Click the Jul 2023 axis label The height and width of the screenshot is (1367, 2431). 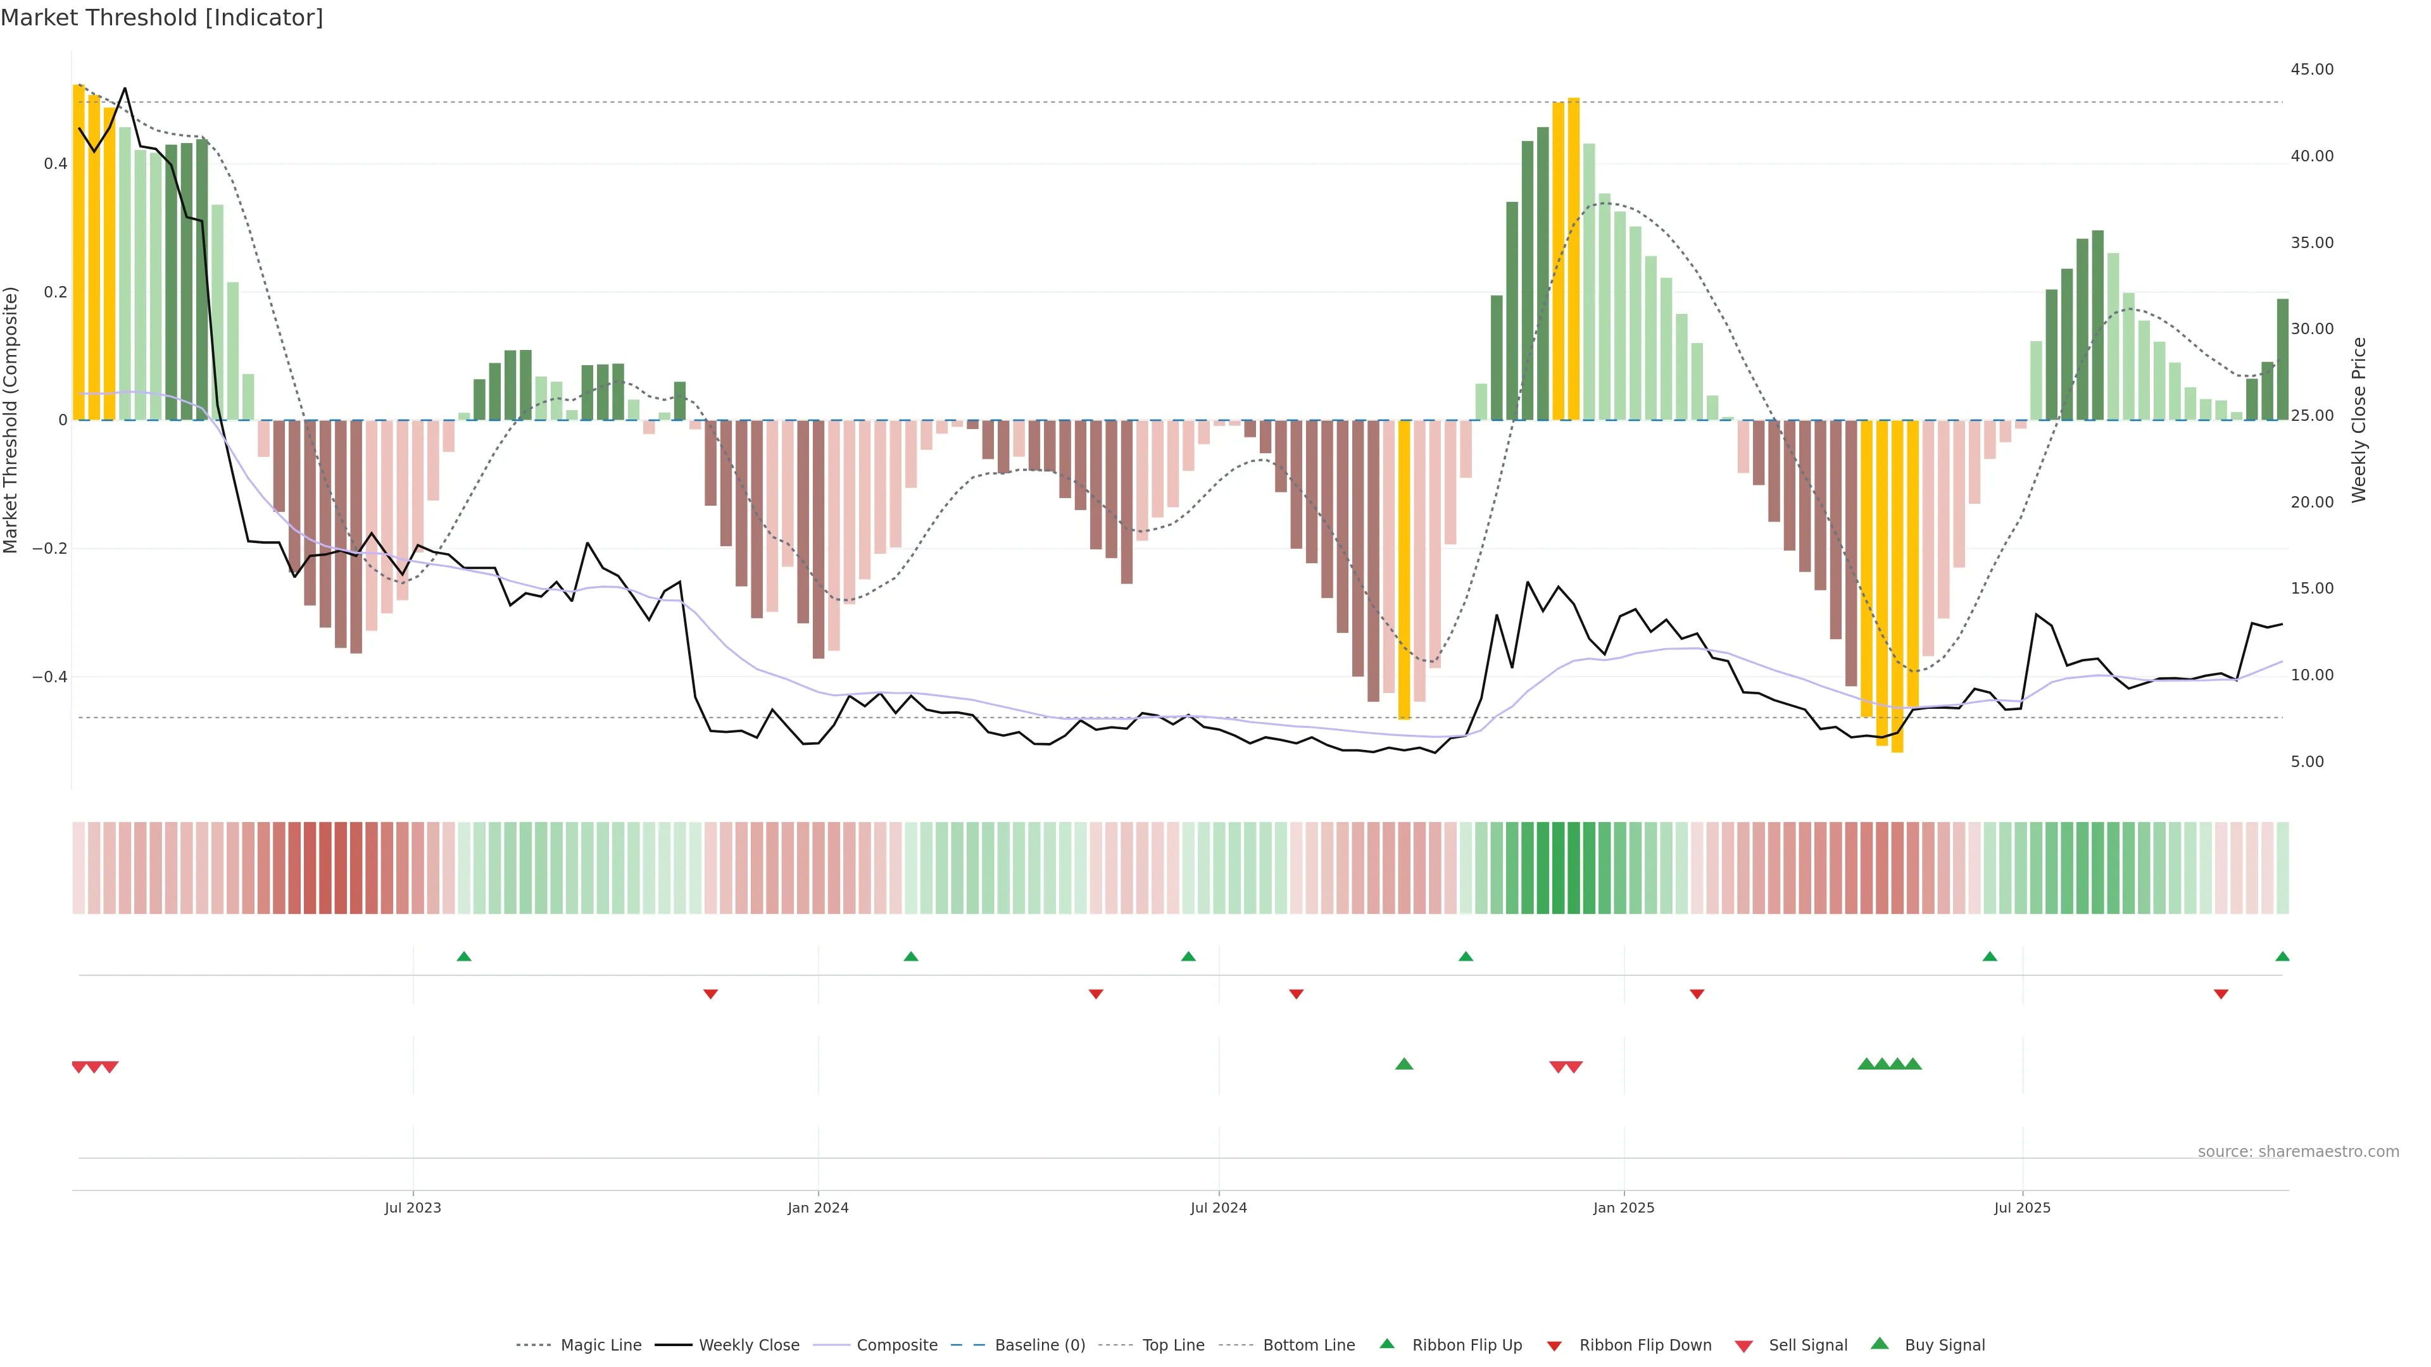click(x=412, y=1209)
